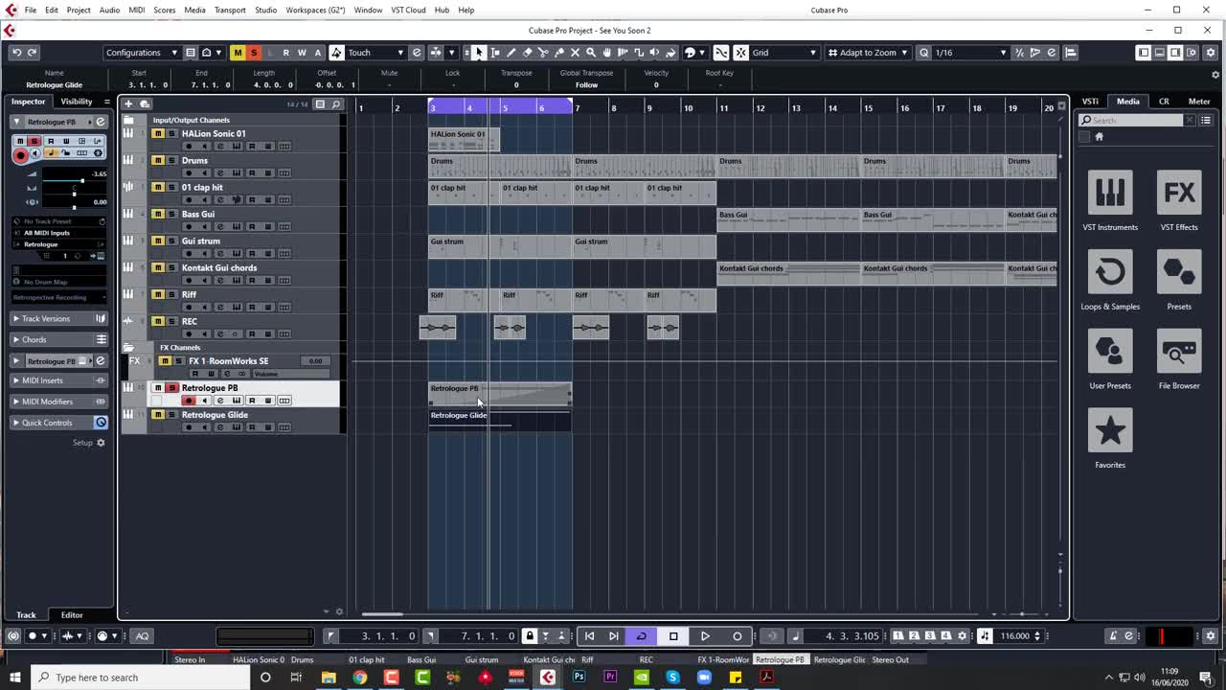Select the Split scissors tool
Viewport: 1226px width, 690px height.
tap(543, 53)
